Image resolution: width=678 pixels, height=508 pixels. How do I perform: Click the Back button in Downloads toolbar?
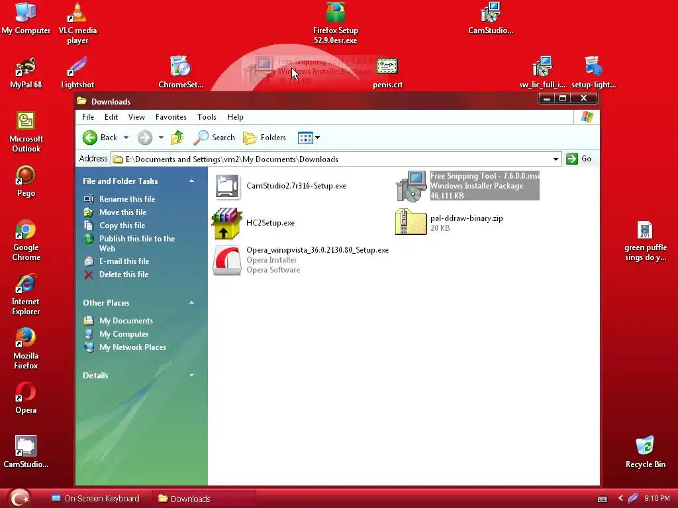pyautogui.click(x=100, y=138)
